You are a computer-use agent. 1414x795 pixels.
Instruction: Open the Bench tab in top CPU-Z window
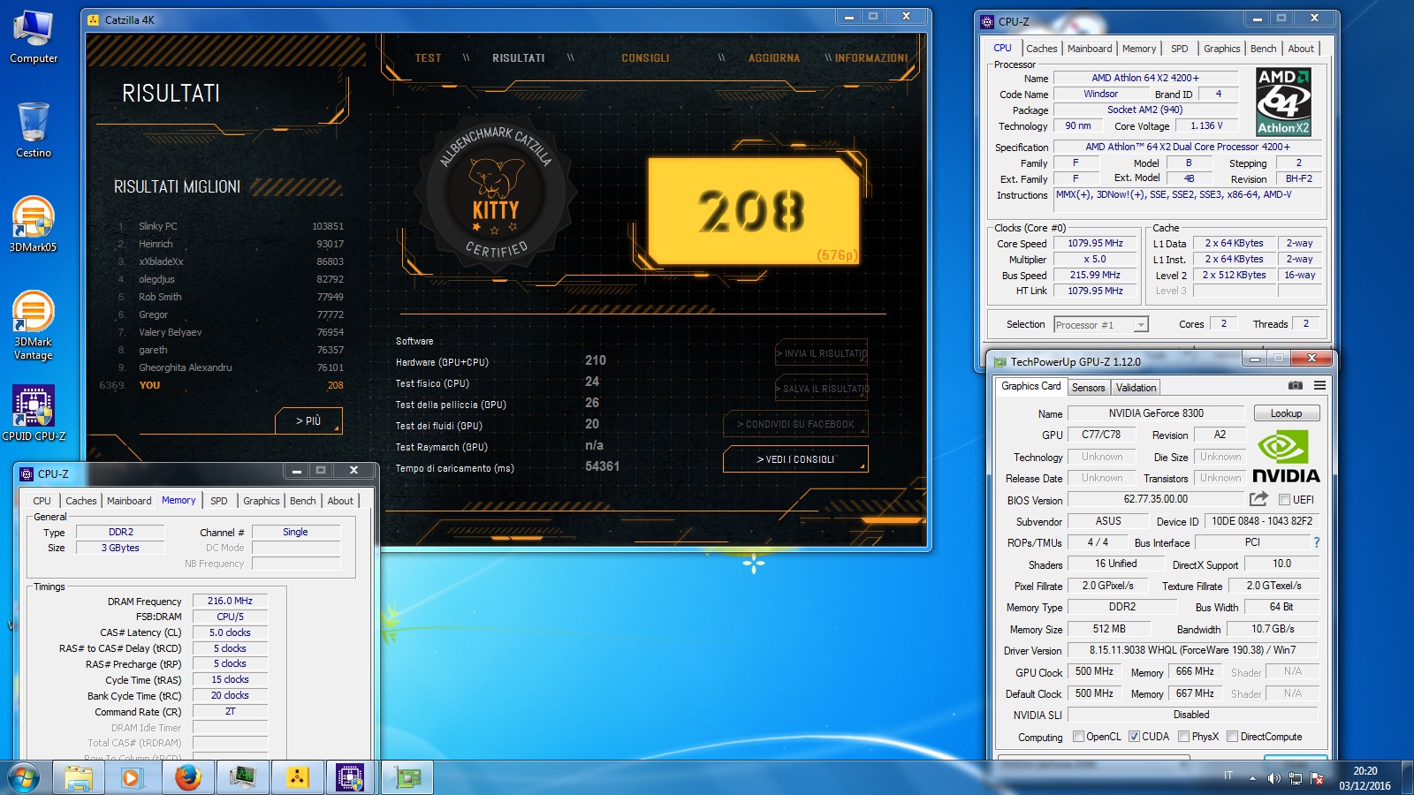pyautogui.click(x=1263, y=49)
